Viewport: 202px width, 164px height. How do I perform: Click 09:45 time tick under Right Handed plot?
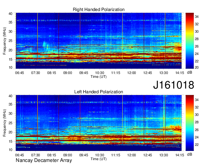coord(83,73)
